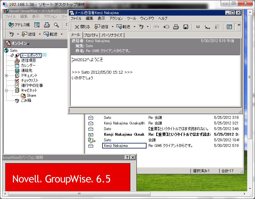The height and width of the screenshot is (199, 255).
Task: Select the Sato root node in the folder tree
Action: (14, 51)
